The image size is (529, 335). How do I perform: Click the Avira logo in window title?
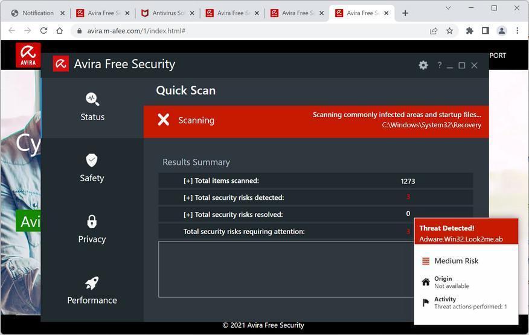pos(61,64)
